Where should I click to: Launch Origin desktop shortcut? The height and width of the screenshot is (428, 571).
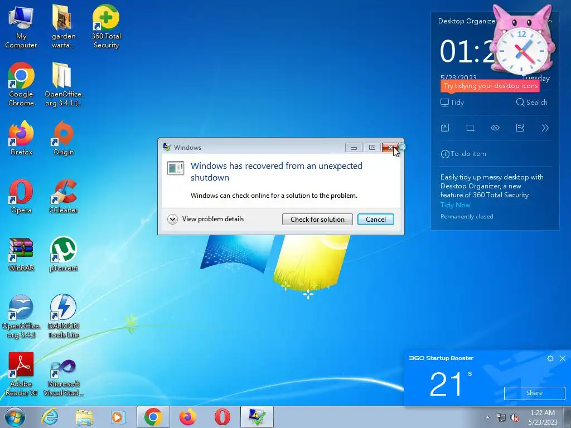[x=64, y=138]
